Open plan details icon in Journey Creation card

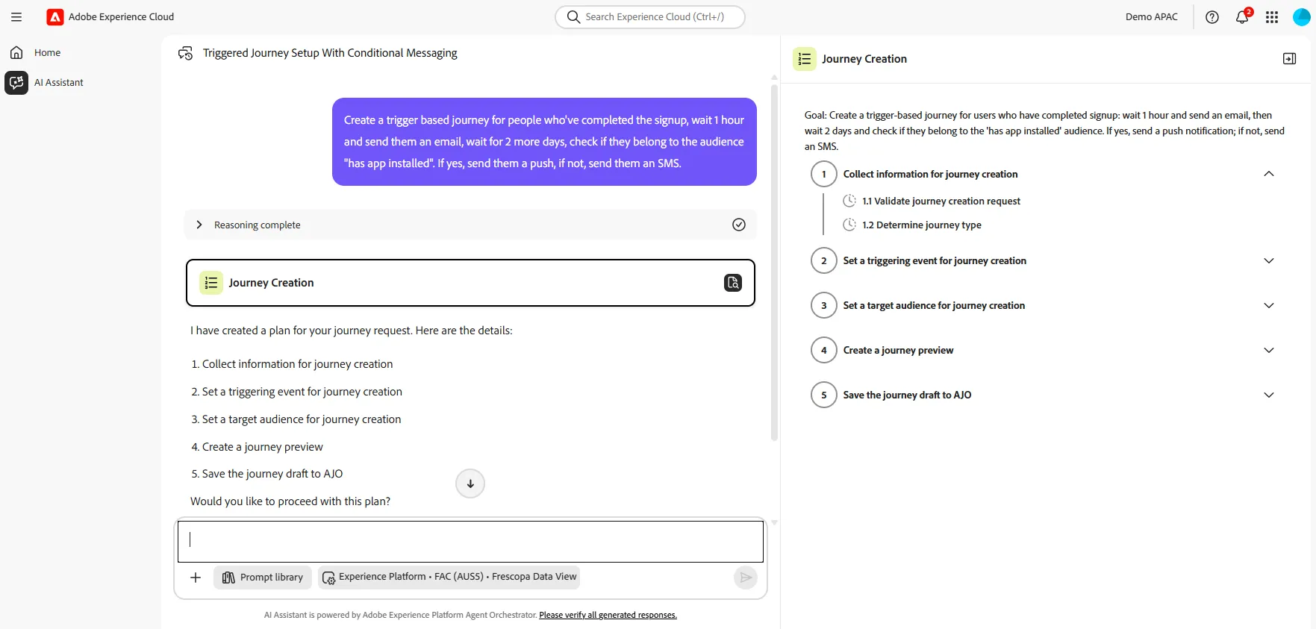(733, 283)
